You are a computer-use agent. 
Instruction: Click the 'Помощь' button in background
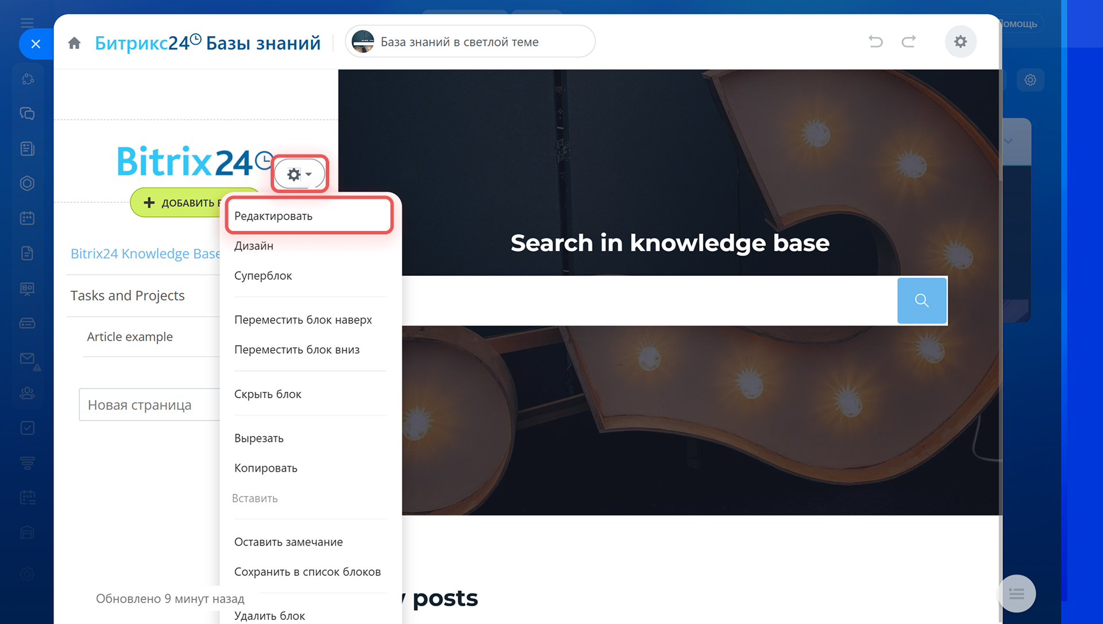click(1020, 24)
